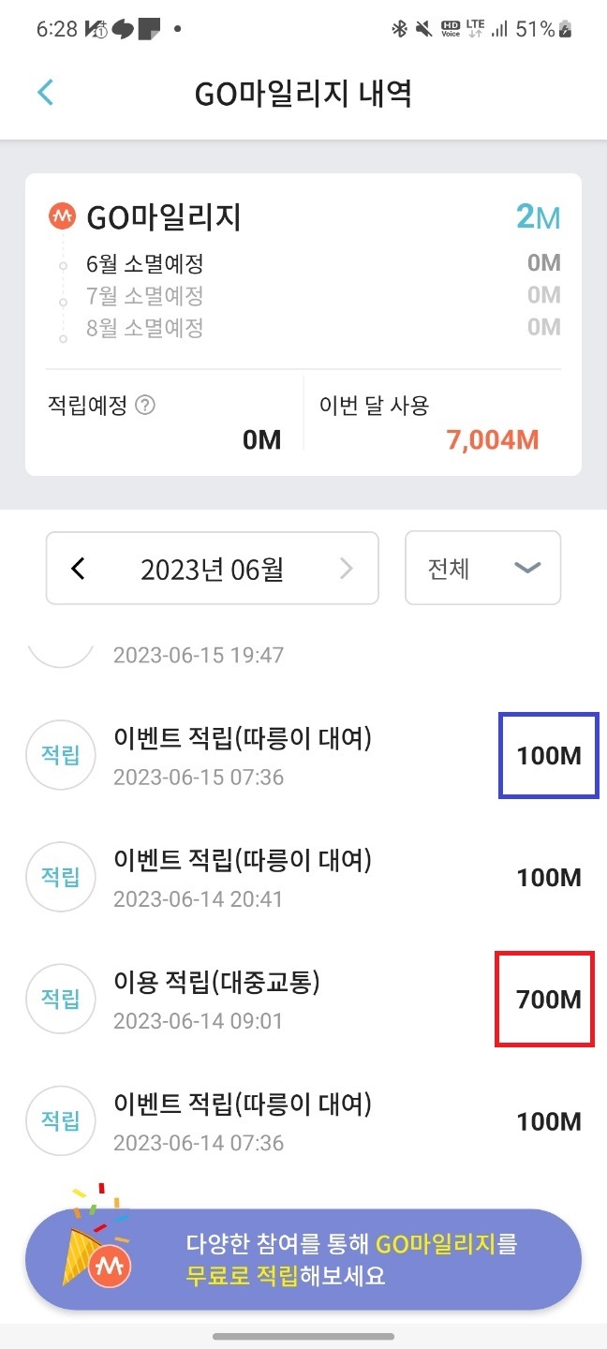This screenshot has width=607, height=1349.
Task: Tap the 적립 badge for 2023-06-14 20:41 entry
Action: 61,878
